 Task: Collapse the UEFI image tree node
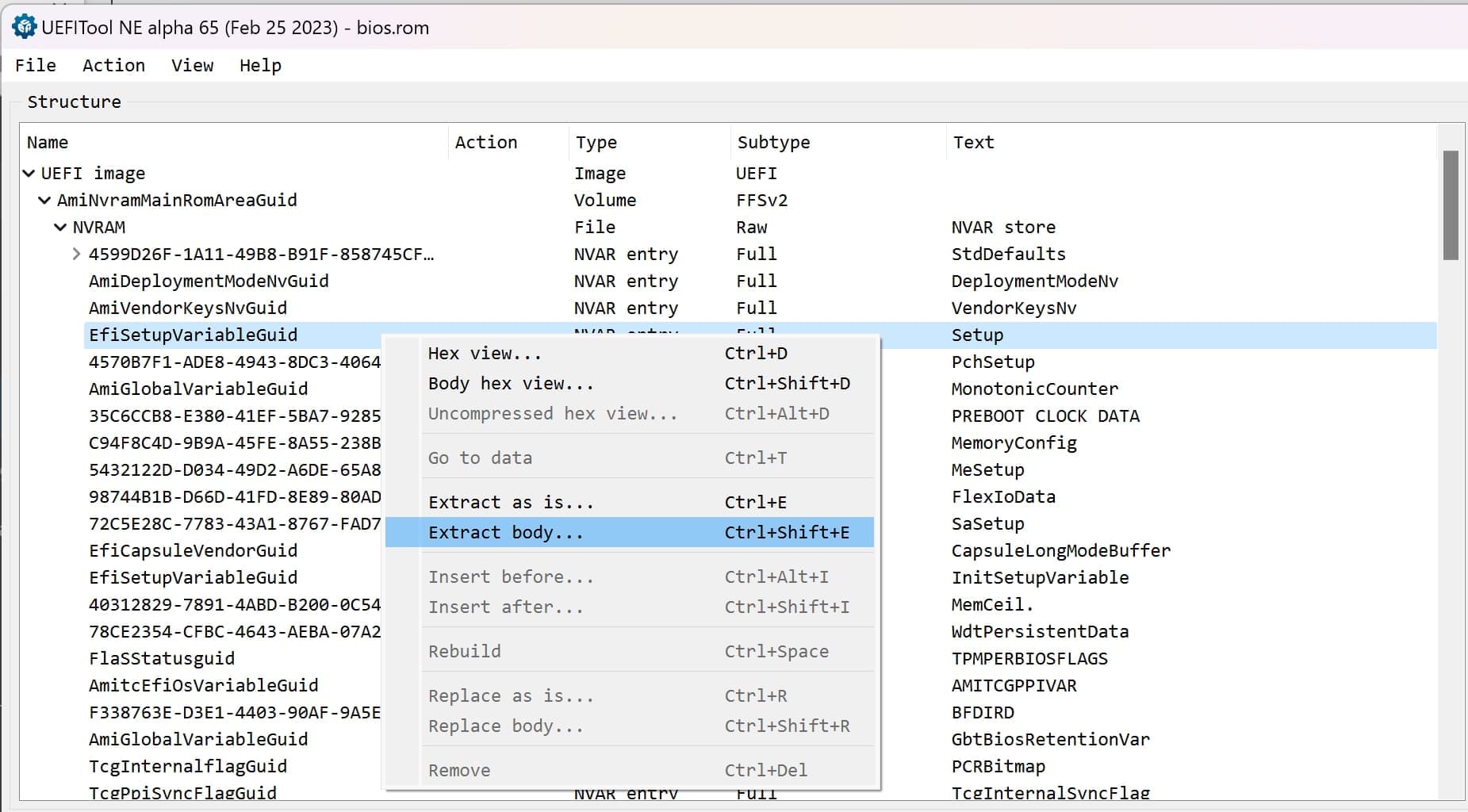click(x=29, y=173)
